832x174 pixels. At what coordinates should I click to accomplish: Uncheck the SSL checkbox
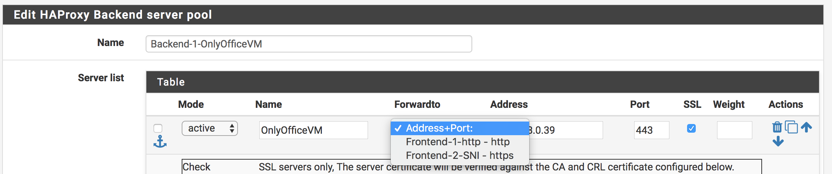tap(691, 128)
